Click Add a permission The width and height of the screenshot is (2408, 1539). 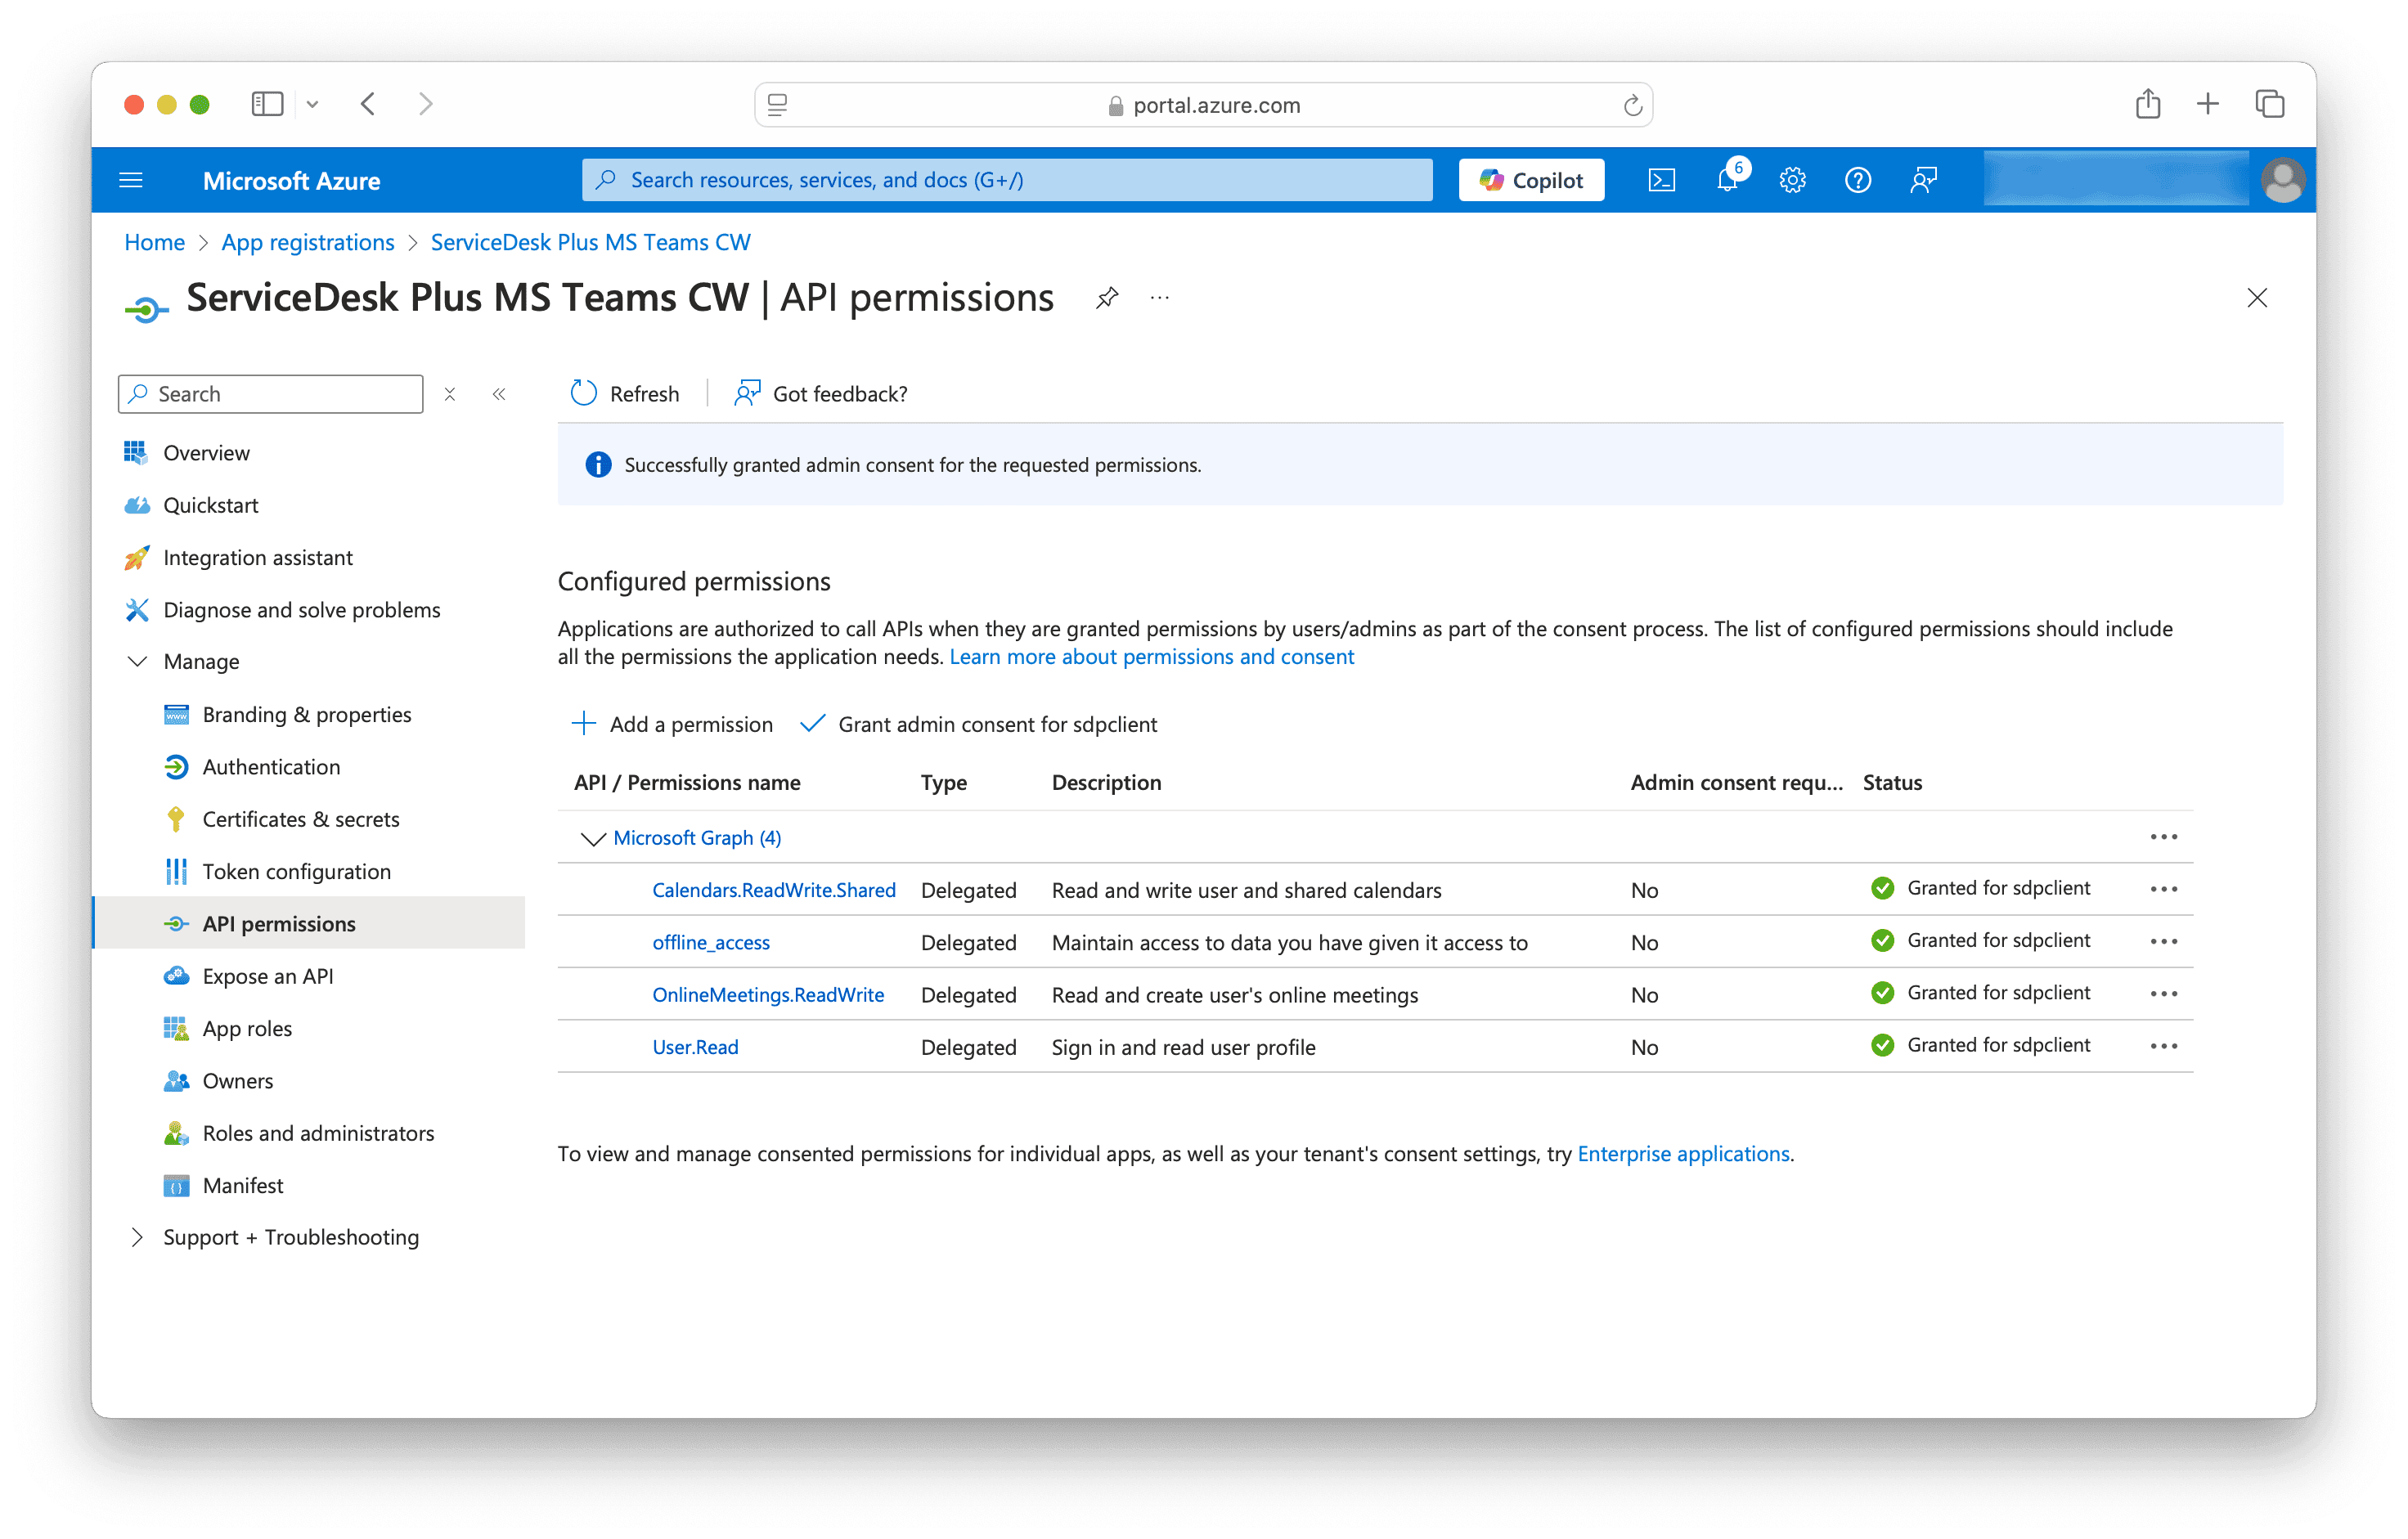(x=671, y=724)
